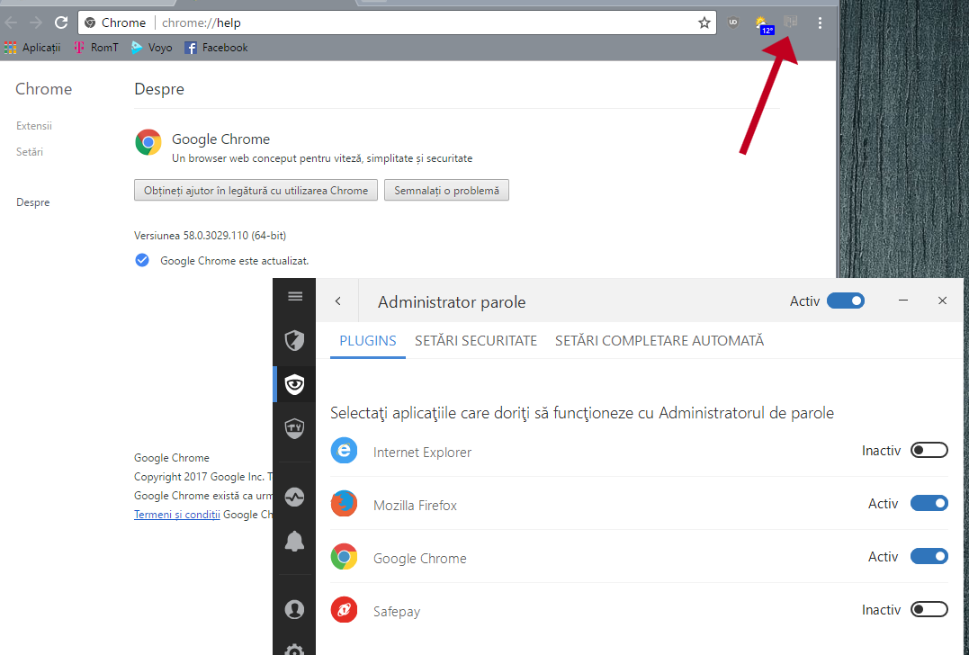This screenshot has height=655, width=969.
Task: Open the Facebook bookmark
Action: (x=216, y=48)
